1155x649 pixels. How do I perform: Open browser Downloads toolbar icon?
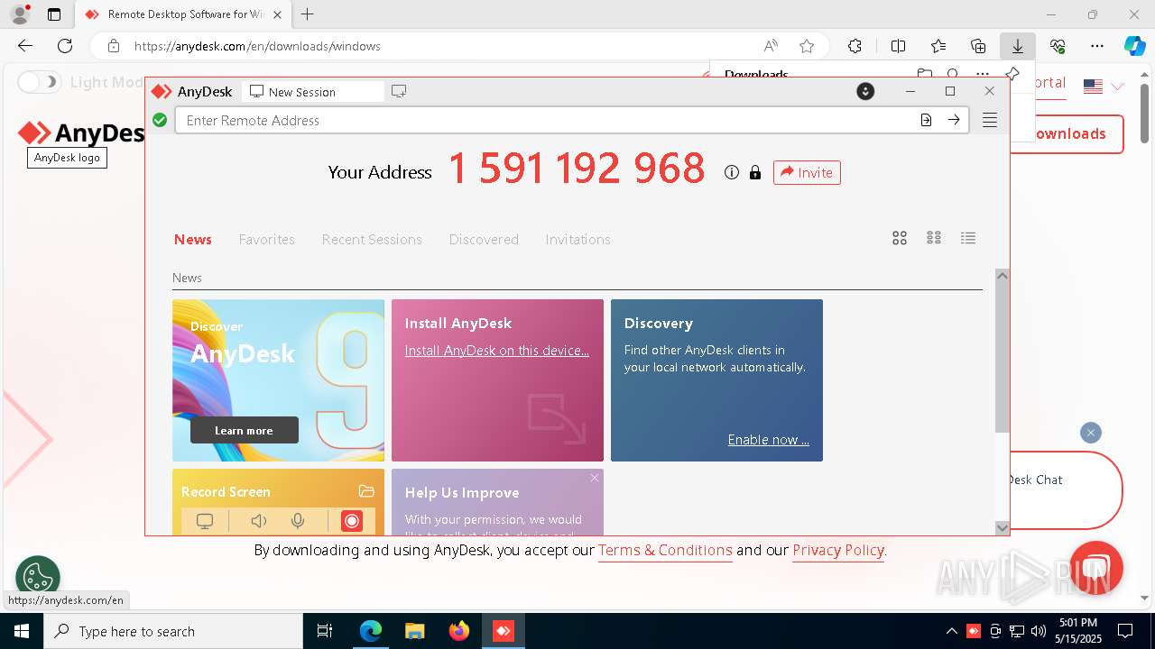(x=1017, y=46)
